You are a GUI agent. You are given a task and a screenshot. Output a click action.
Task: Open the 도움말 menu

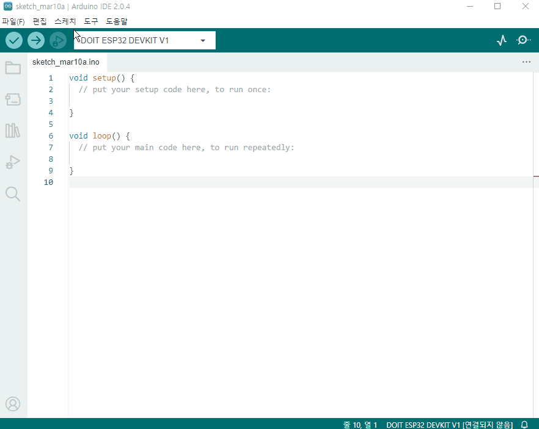pyautogui.click(x=117, y=21)
